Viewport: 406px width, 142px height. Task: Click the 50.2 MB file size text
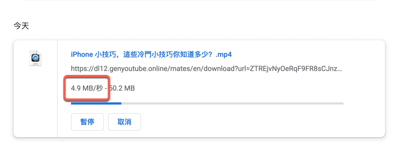(x=122, y=88)
